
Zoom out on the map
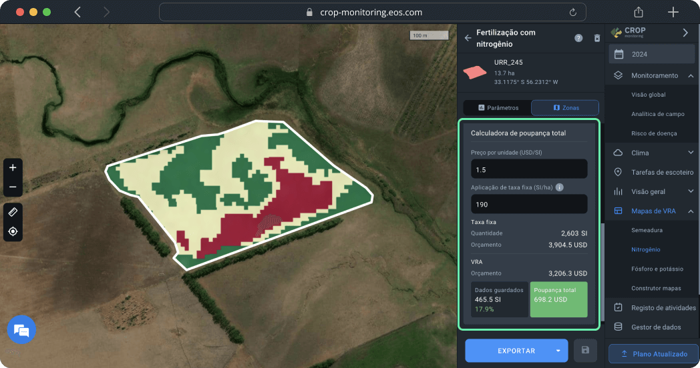click(x=13, y=187)
